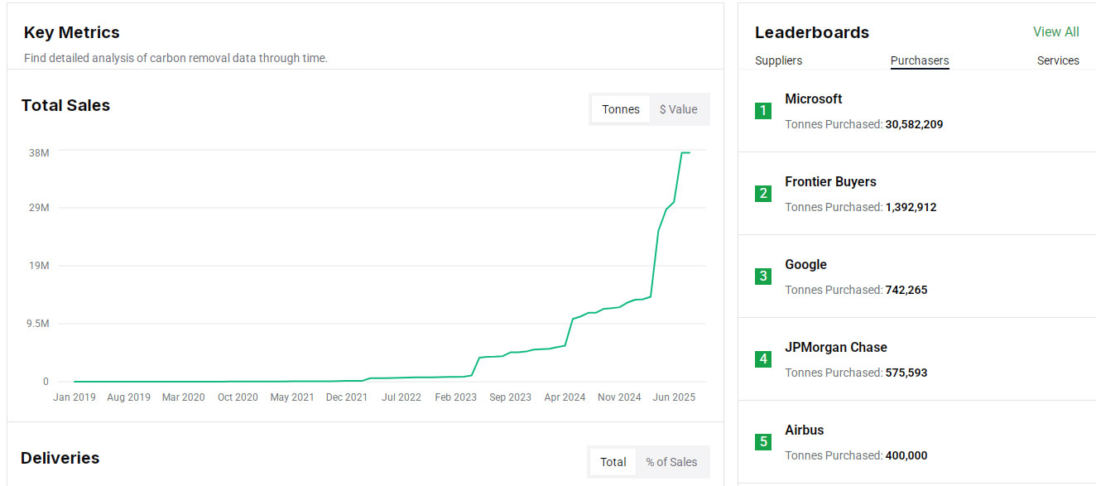Screen dimensions: 1096x486
Task: Click the green rank 2 badge
Action: (762, 194)
